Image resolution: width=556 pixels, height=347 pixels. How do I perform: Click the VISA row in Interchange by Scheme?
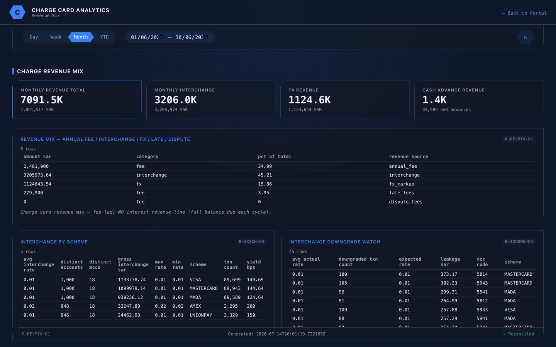pyautogui.click(x=144, y=280)
